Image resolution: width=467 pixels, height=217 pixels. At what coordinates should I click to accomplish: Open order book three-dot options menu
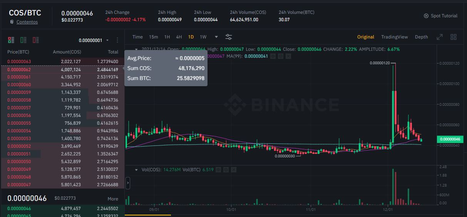tap(117, 40)
